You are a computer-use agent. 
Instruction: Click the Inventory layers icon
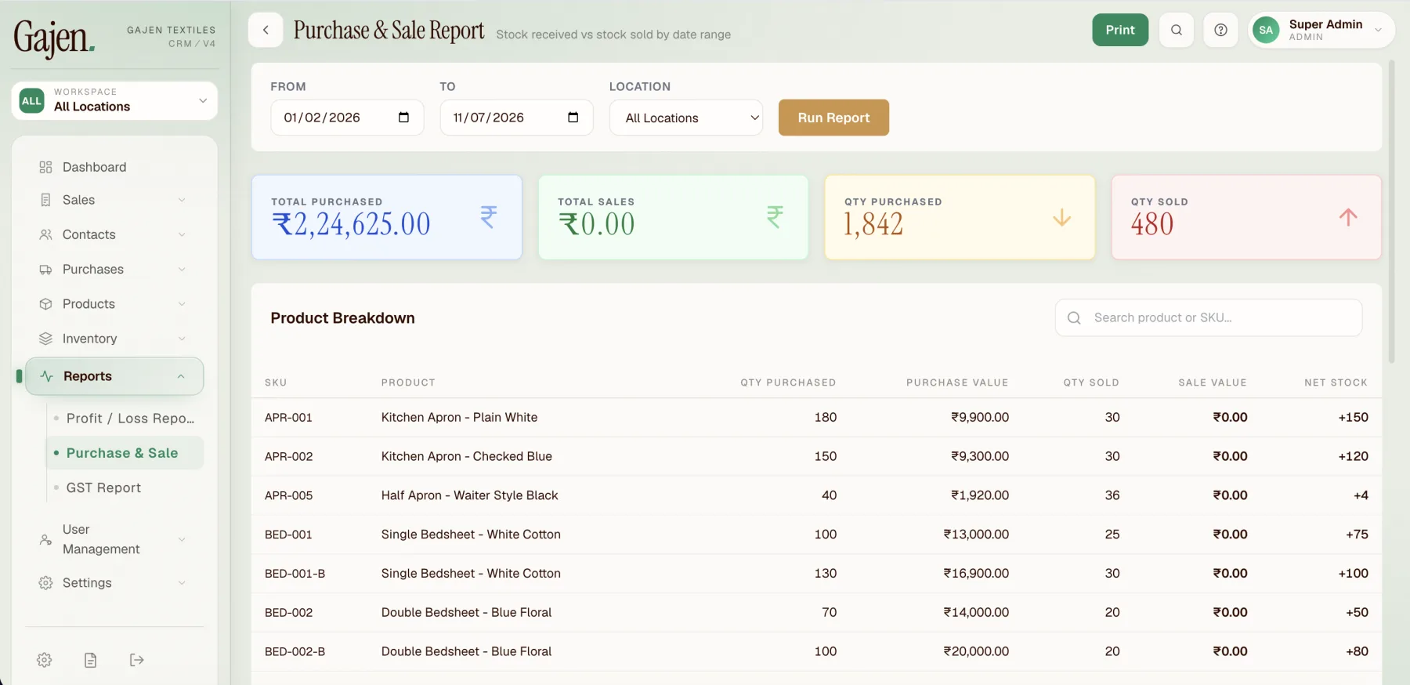[x=45, y=339]
